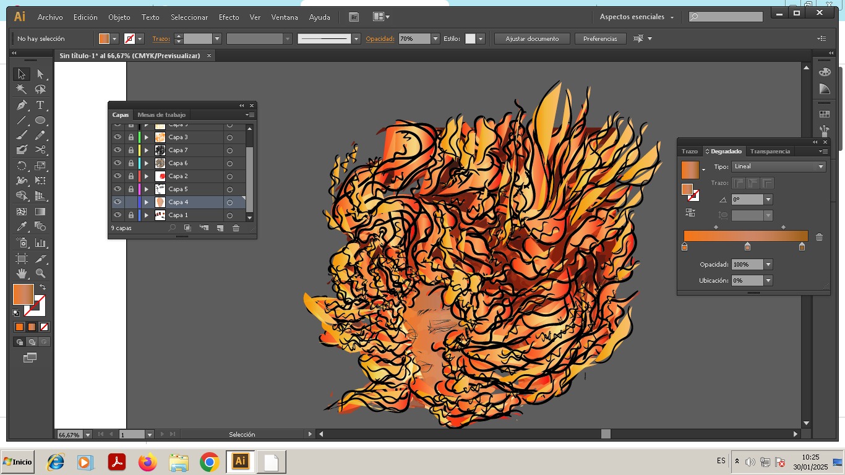The image size is (845, 475).
Task: Select the Rotate tool
Action: [x=22, y=166]
